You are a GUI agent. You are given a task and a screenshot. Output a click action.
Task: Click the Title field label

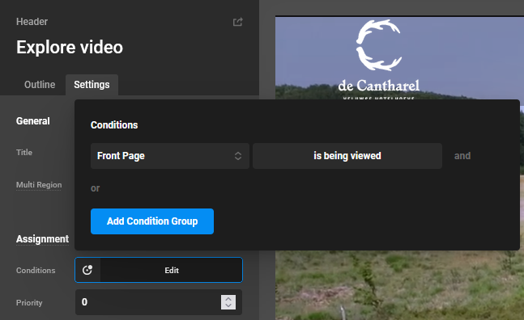coord(24,153)
